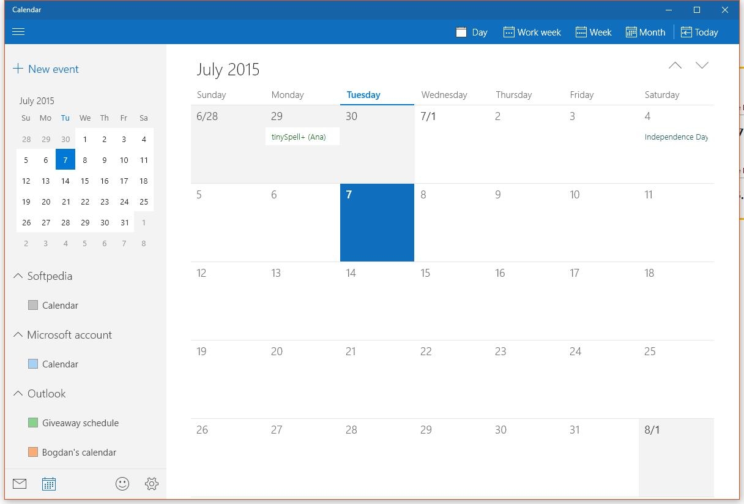Collapse the Outlook section
This screenshot has height=504, width=744.
(17, 393)
